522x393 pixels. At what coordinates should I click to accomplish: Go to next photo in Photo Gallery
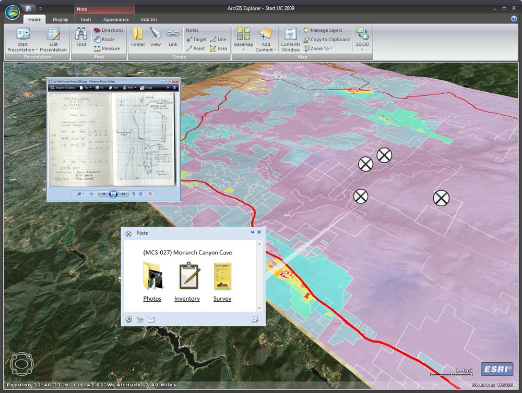(124, 194)
